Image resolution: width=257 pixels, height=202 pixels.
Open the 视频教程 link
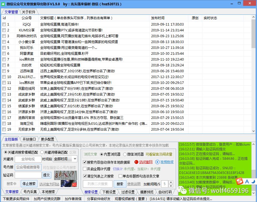click(167, 162)
